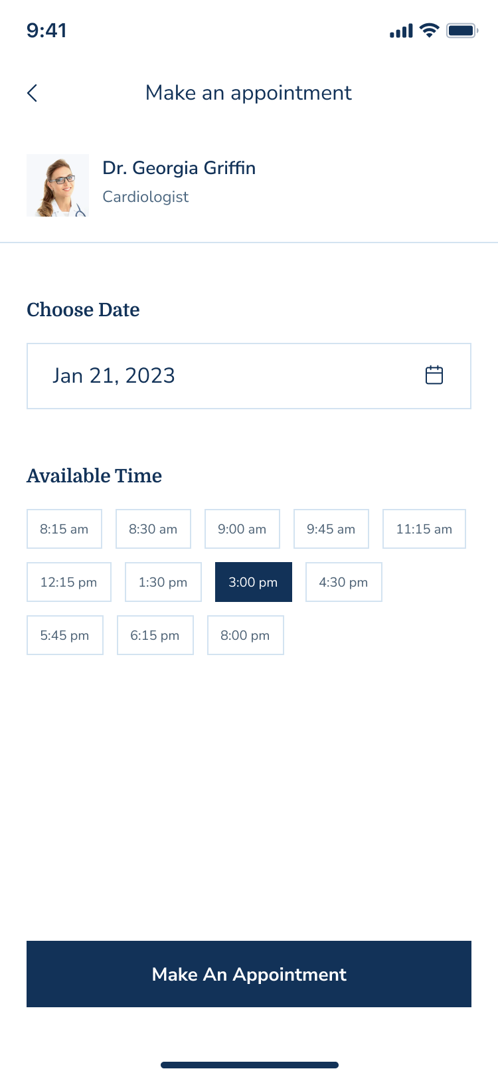498x1079 pixels.
Task: Select the 12:15 pm time slot
Action: pyautogui.click(x=69, y=582)
